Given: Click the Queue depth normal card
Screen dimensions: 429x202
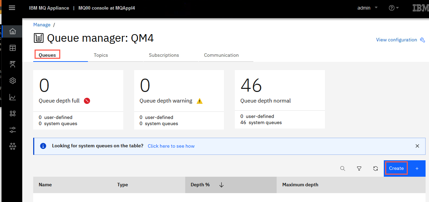Looking at the screenshot, I should [x=280, y=99].
